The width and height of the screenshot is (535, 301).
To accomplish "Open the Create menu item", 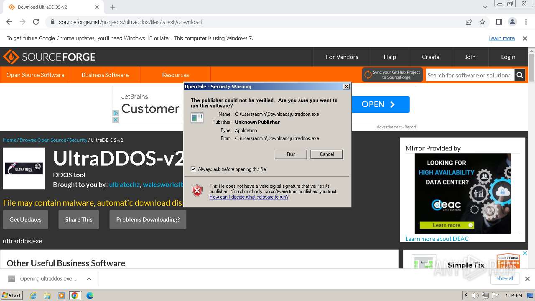I will pos(431,57).
